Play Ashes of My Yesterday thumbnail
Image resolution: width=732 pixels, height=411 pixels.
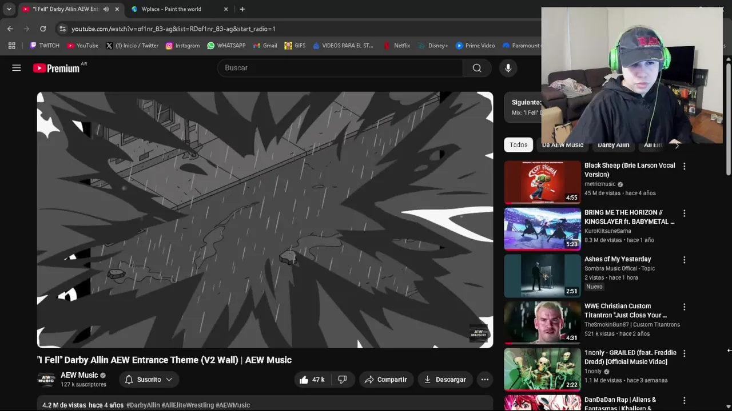click(542, 276)
